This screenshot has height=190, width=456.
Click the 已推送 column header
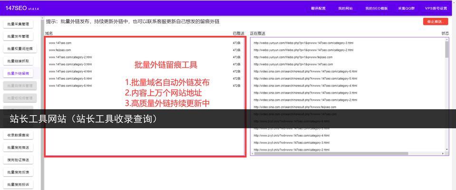[239, 33]
